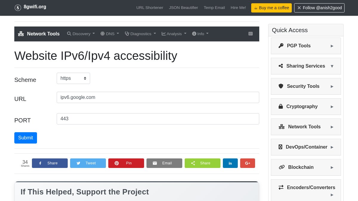Screen dimensions: 358x201
Task: Open the Network Tools icon in the navbar
Action: pos(21,34)
